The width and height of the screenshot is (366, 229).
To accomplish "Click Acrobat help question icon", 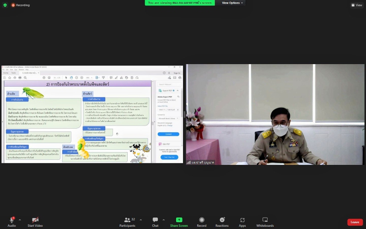I will (164, 73).
